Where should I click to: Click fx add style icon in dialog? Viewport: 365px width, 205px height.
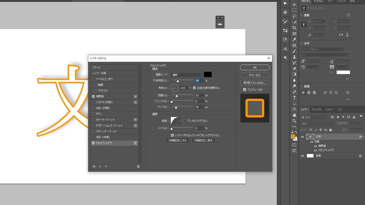[x=94, y=166]
